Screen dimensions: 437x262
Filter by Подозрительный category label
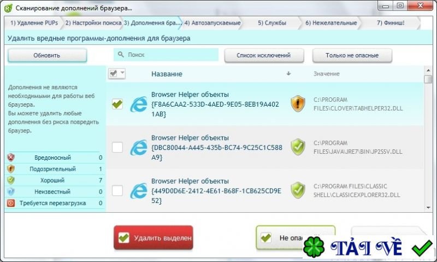pos(52,169)
